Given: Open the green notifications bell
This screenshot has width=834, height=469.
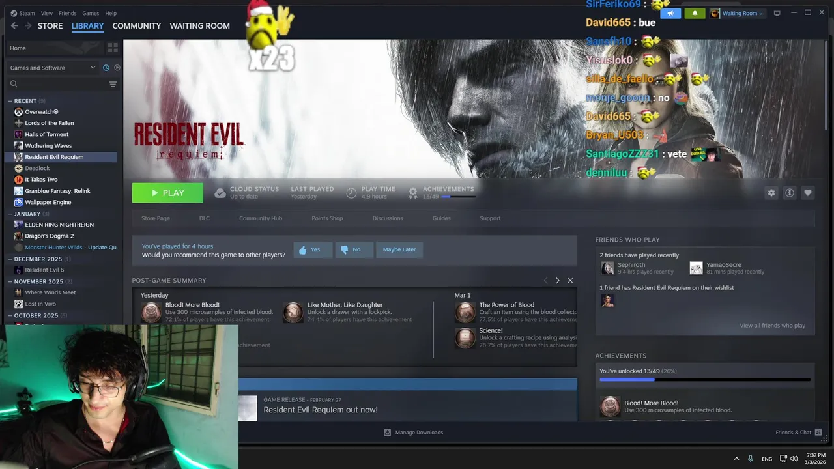Looking at the screenshot, I should click(695, 13).
